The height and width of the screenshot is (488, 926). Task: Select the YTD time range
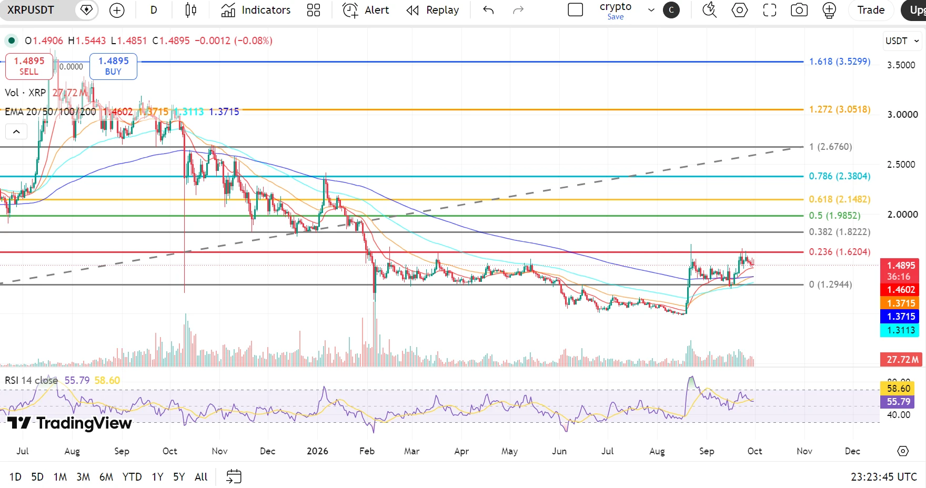[x=132, y=477]
